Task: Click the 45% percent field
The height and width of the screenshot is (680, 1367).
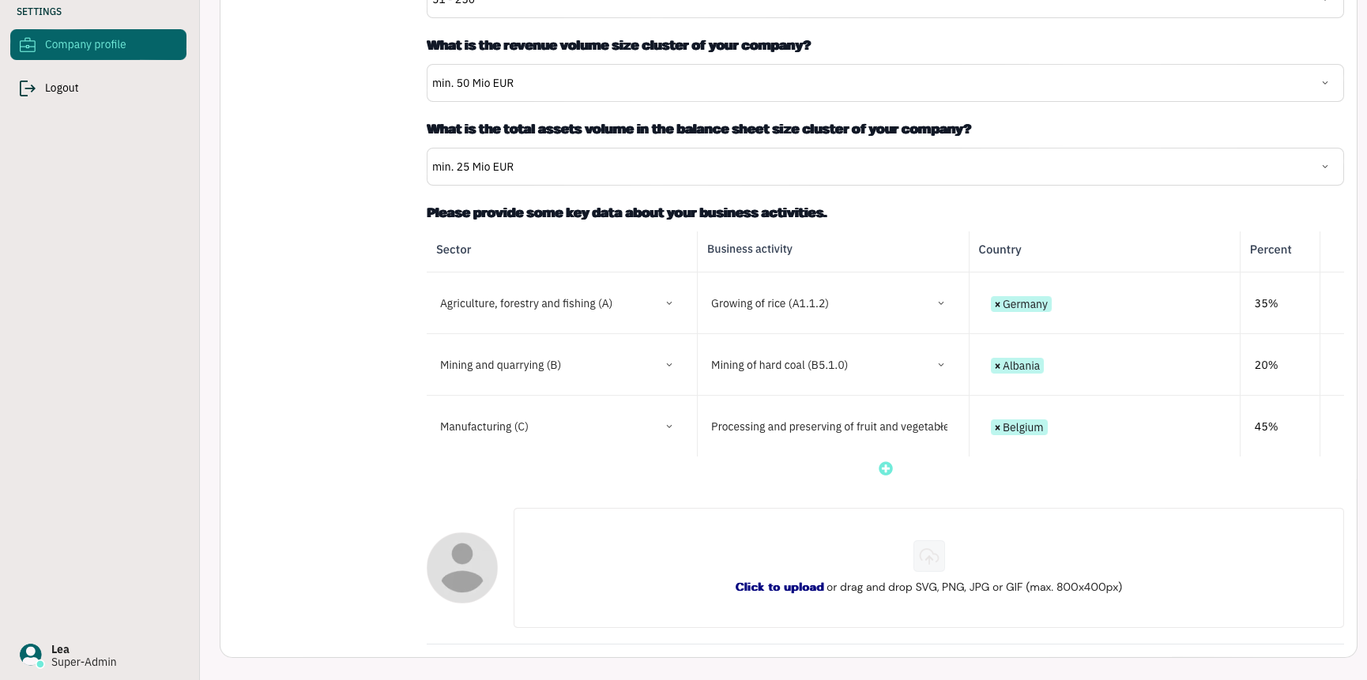Action: (1279, 426)
